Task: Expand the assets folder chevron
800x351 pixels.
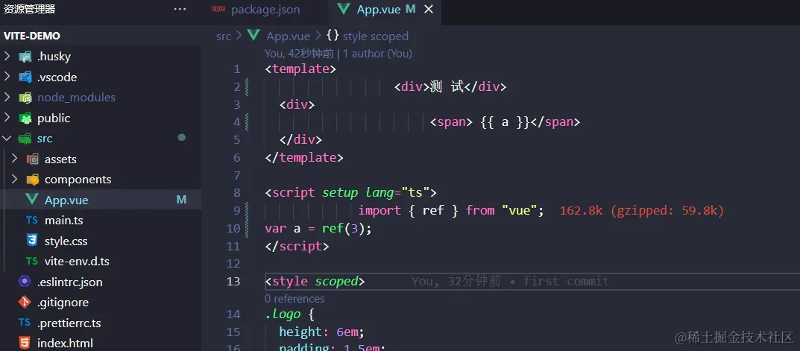Action: (15, 159)
